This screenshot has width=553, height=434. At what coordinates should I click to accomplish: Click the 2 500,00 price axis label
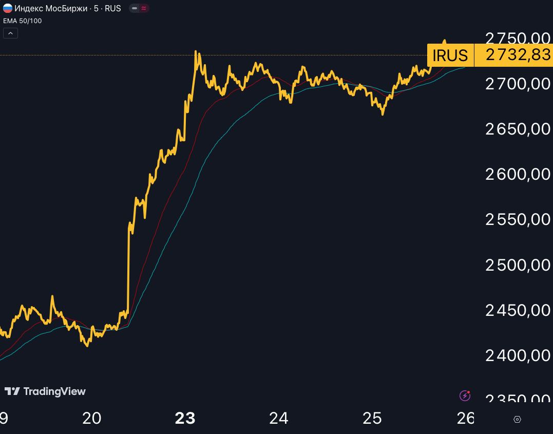[x=518, y=265]
